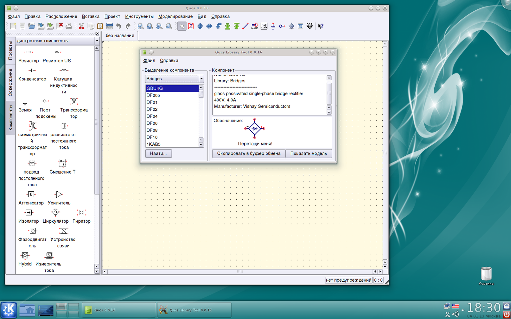The height and width of the screenshot is (319, 511).
Task: Pick the Конденсатор component
Action: tap(32, 74)
